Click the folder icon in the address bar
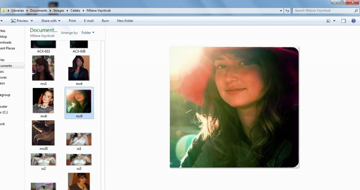This screenshot has width=360, height=190. pyautogui.click(x=3, y=11)
